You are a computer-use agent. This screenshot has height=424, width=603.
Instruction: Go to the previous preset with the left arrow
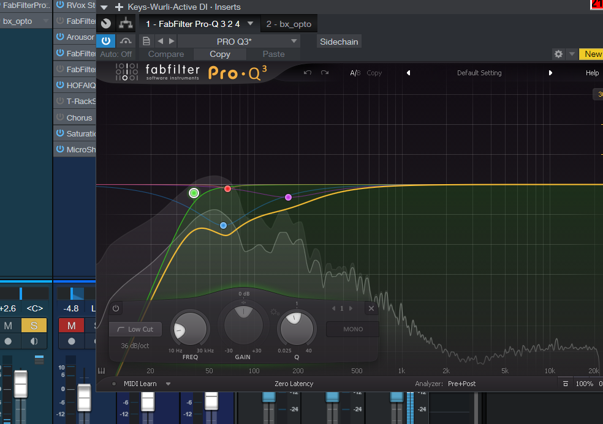[x=161, y=41]
